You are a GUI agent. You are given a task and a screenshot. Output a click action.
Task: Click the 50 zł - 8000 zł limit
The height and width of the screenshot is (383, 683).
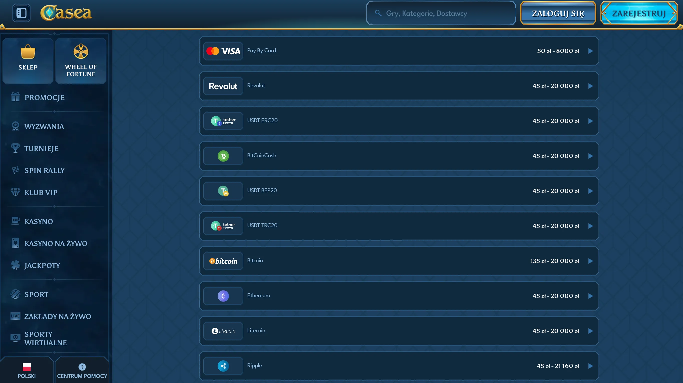tap(558, 51)
